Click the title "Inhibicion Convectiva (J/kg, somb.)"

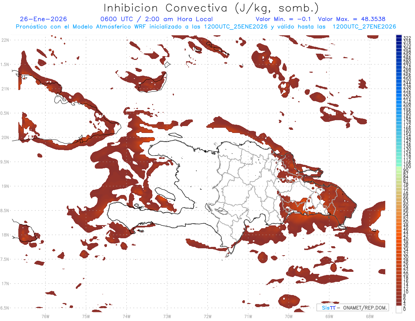pyautogui.click(x=211, y=8)
